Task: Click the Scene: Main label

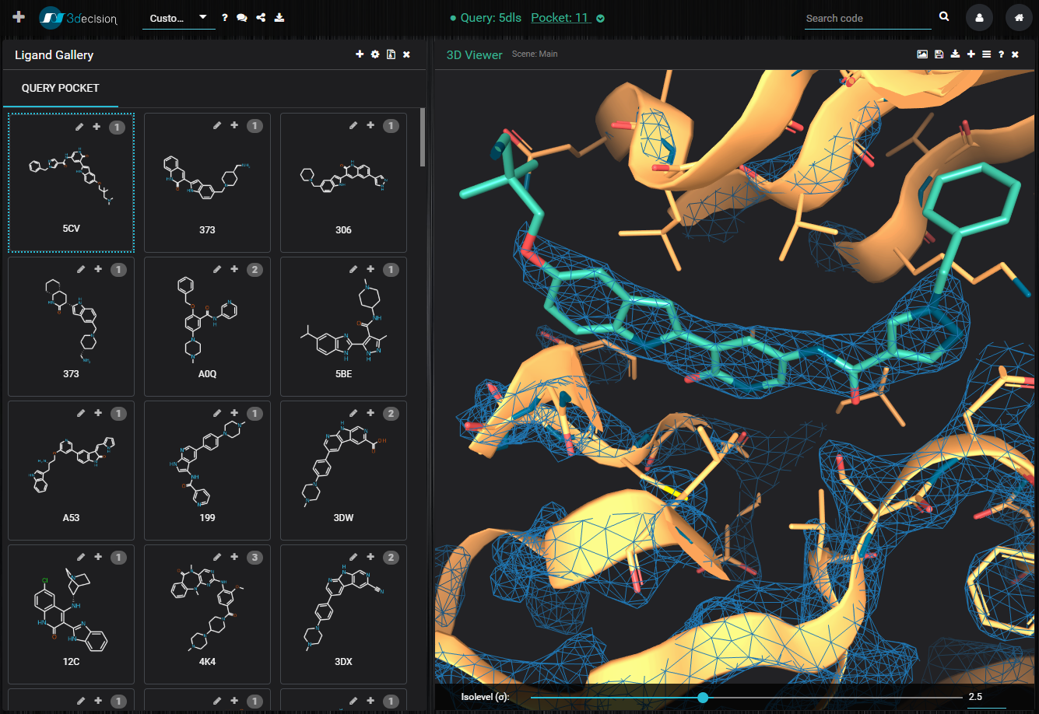Action: tap(535, 54)
